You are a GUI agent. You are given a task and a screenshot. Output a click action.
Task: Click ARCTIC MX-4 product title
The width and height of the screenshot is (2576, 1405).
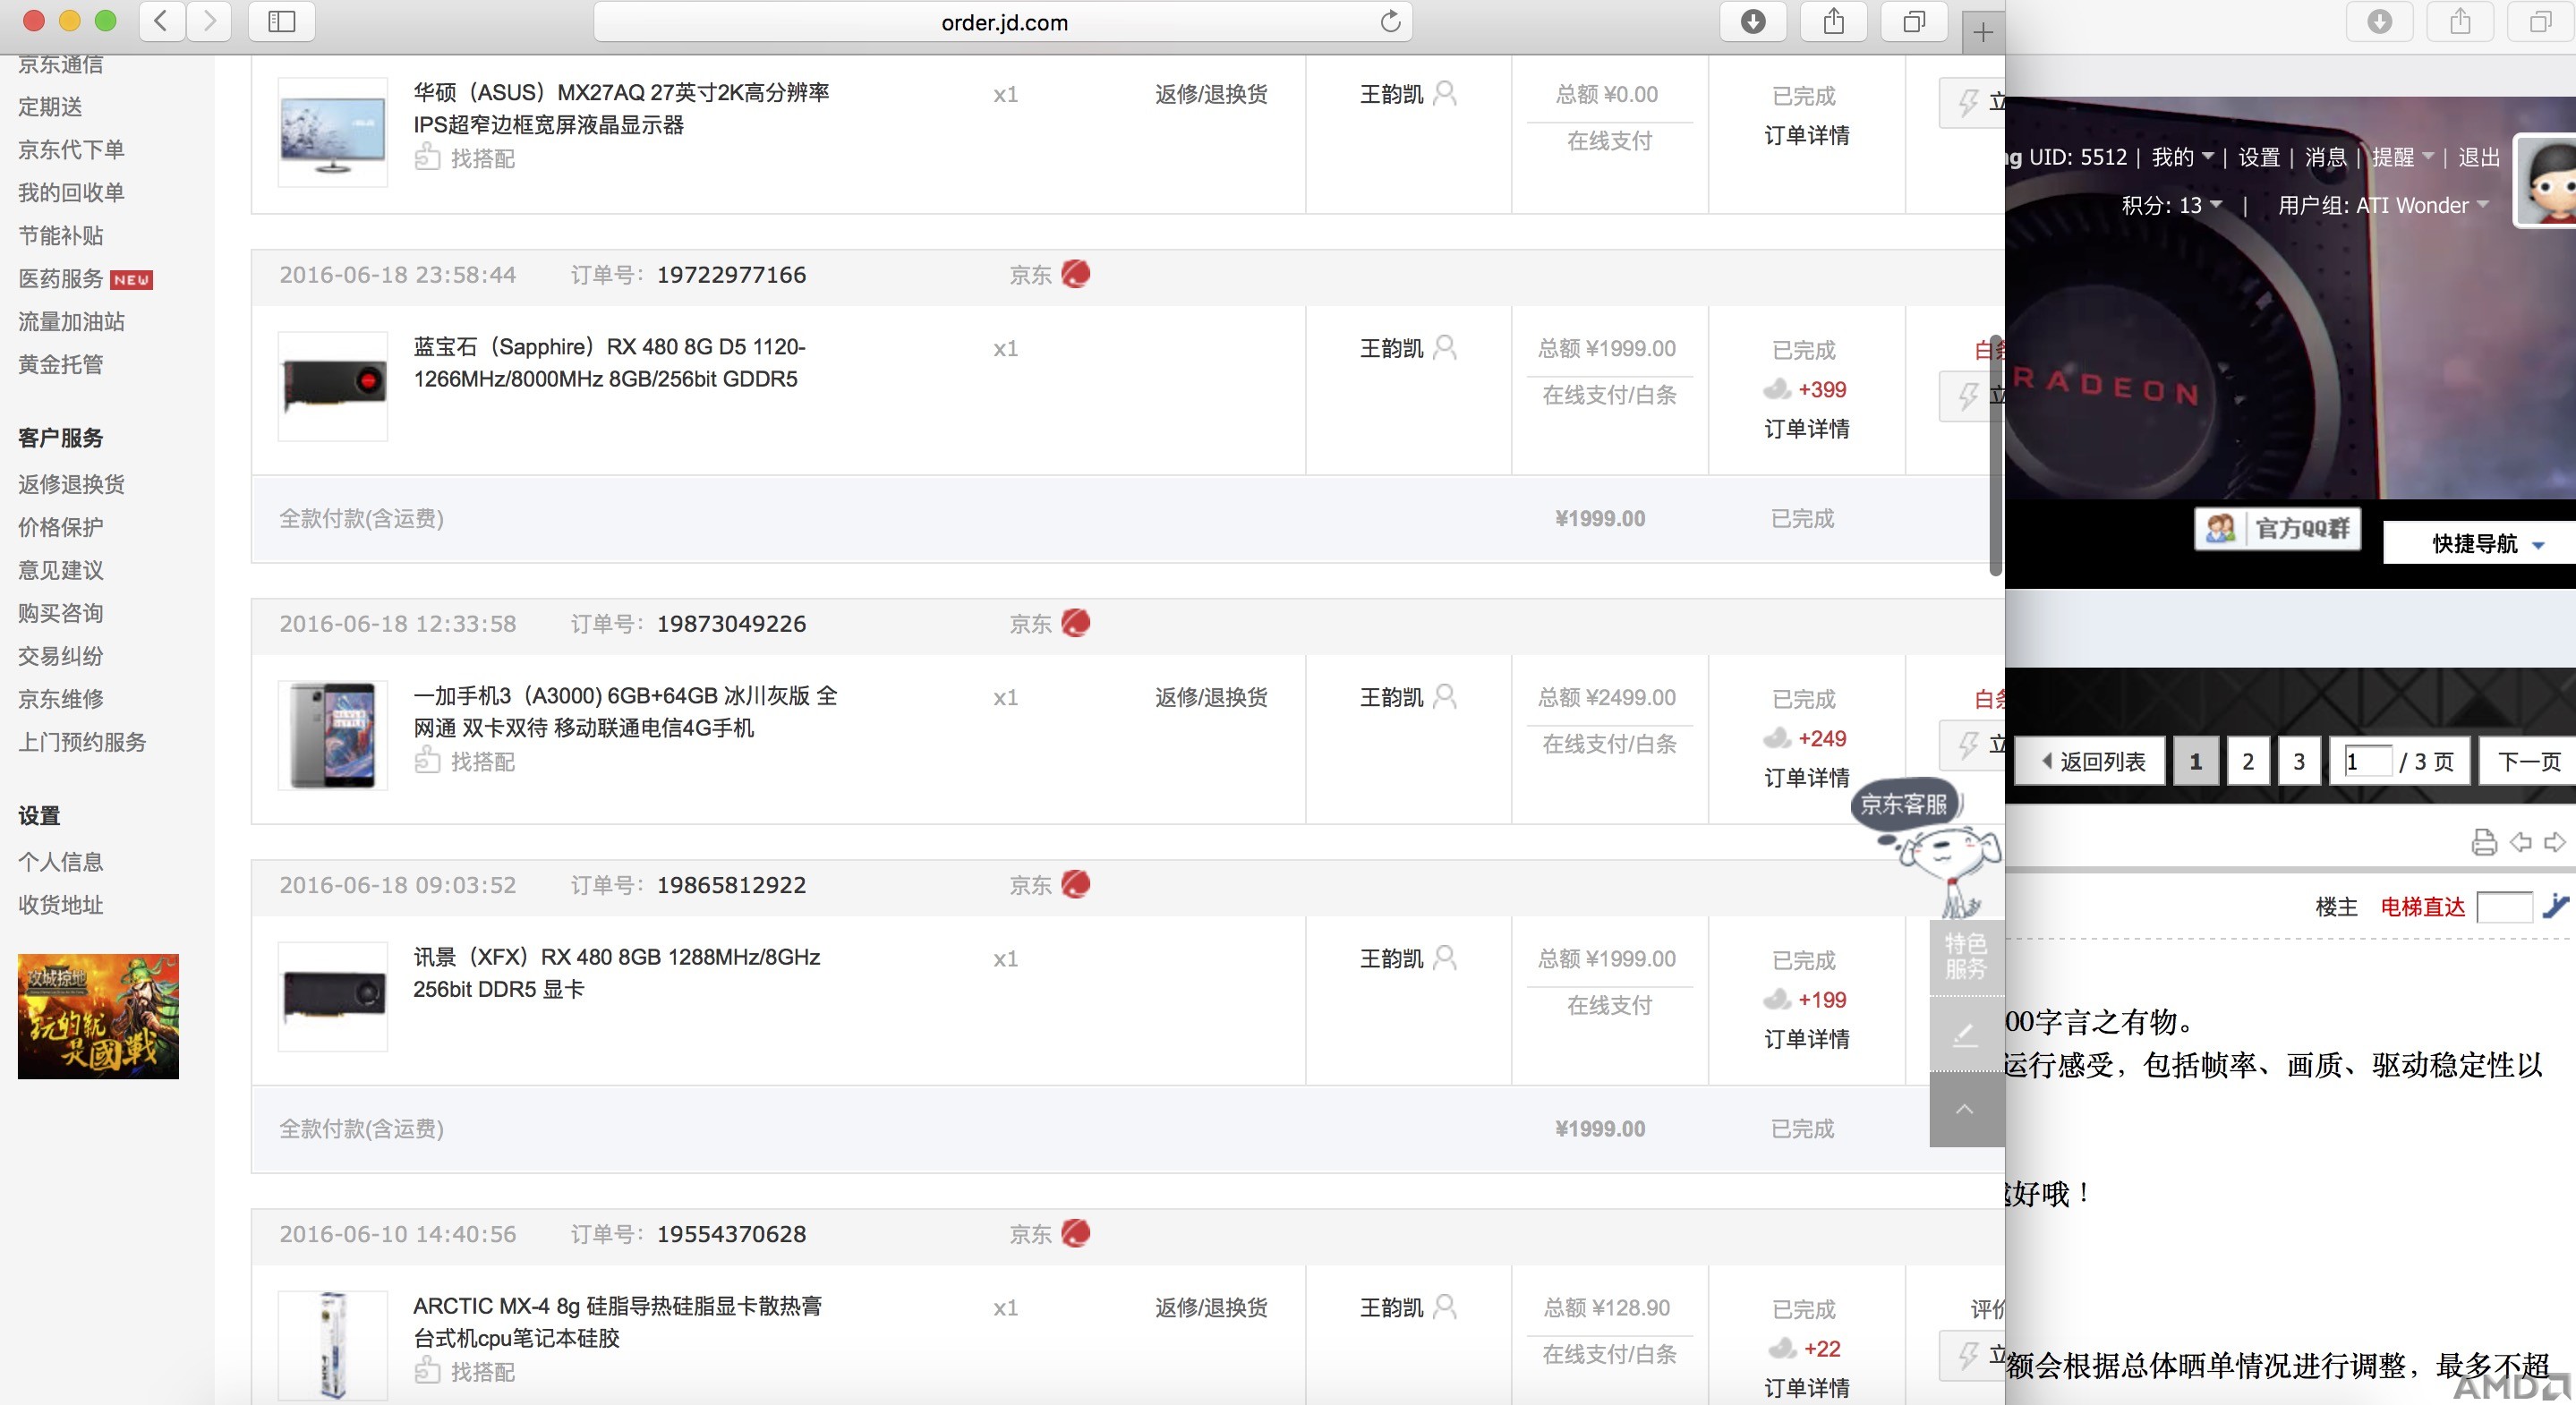pyautogui.click(x=617, y=1321)
